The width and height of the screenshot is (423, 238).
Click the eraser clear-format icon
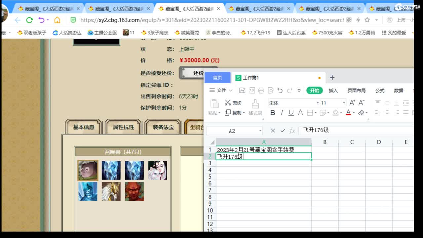pos(361,113)
